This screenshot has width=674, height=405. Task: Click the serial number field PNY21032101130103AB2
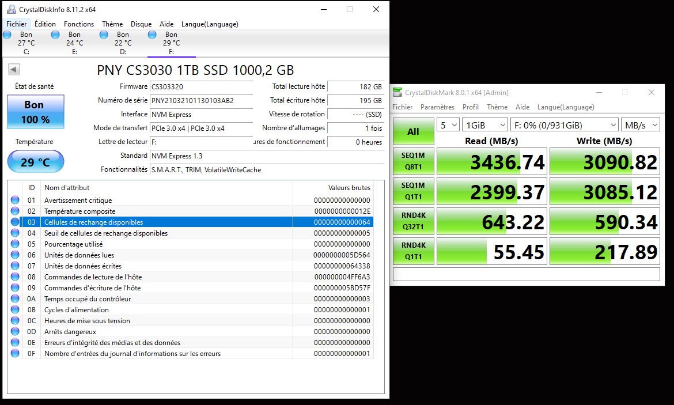pyautogui.click(x=201, y=101)
